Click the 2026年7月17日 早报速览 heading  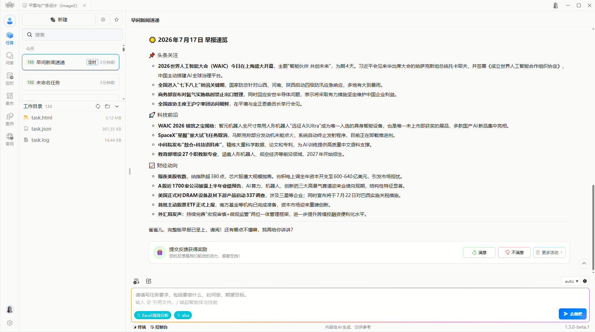click(x=193, y=40)
